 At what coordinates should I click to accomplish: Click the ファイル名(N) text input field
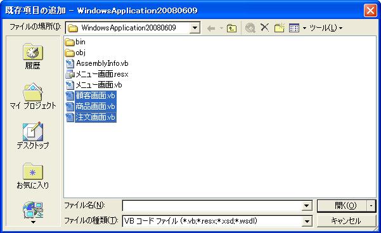point(212,206)
